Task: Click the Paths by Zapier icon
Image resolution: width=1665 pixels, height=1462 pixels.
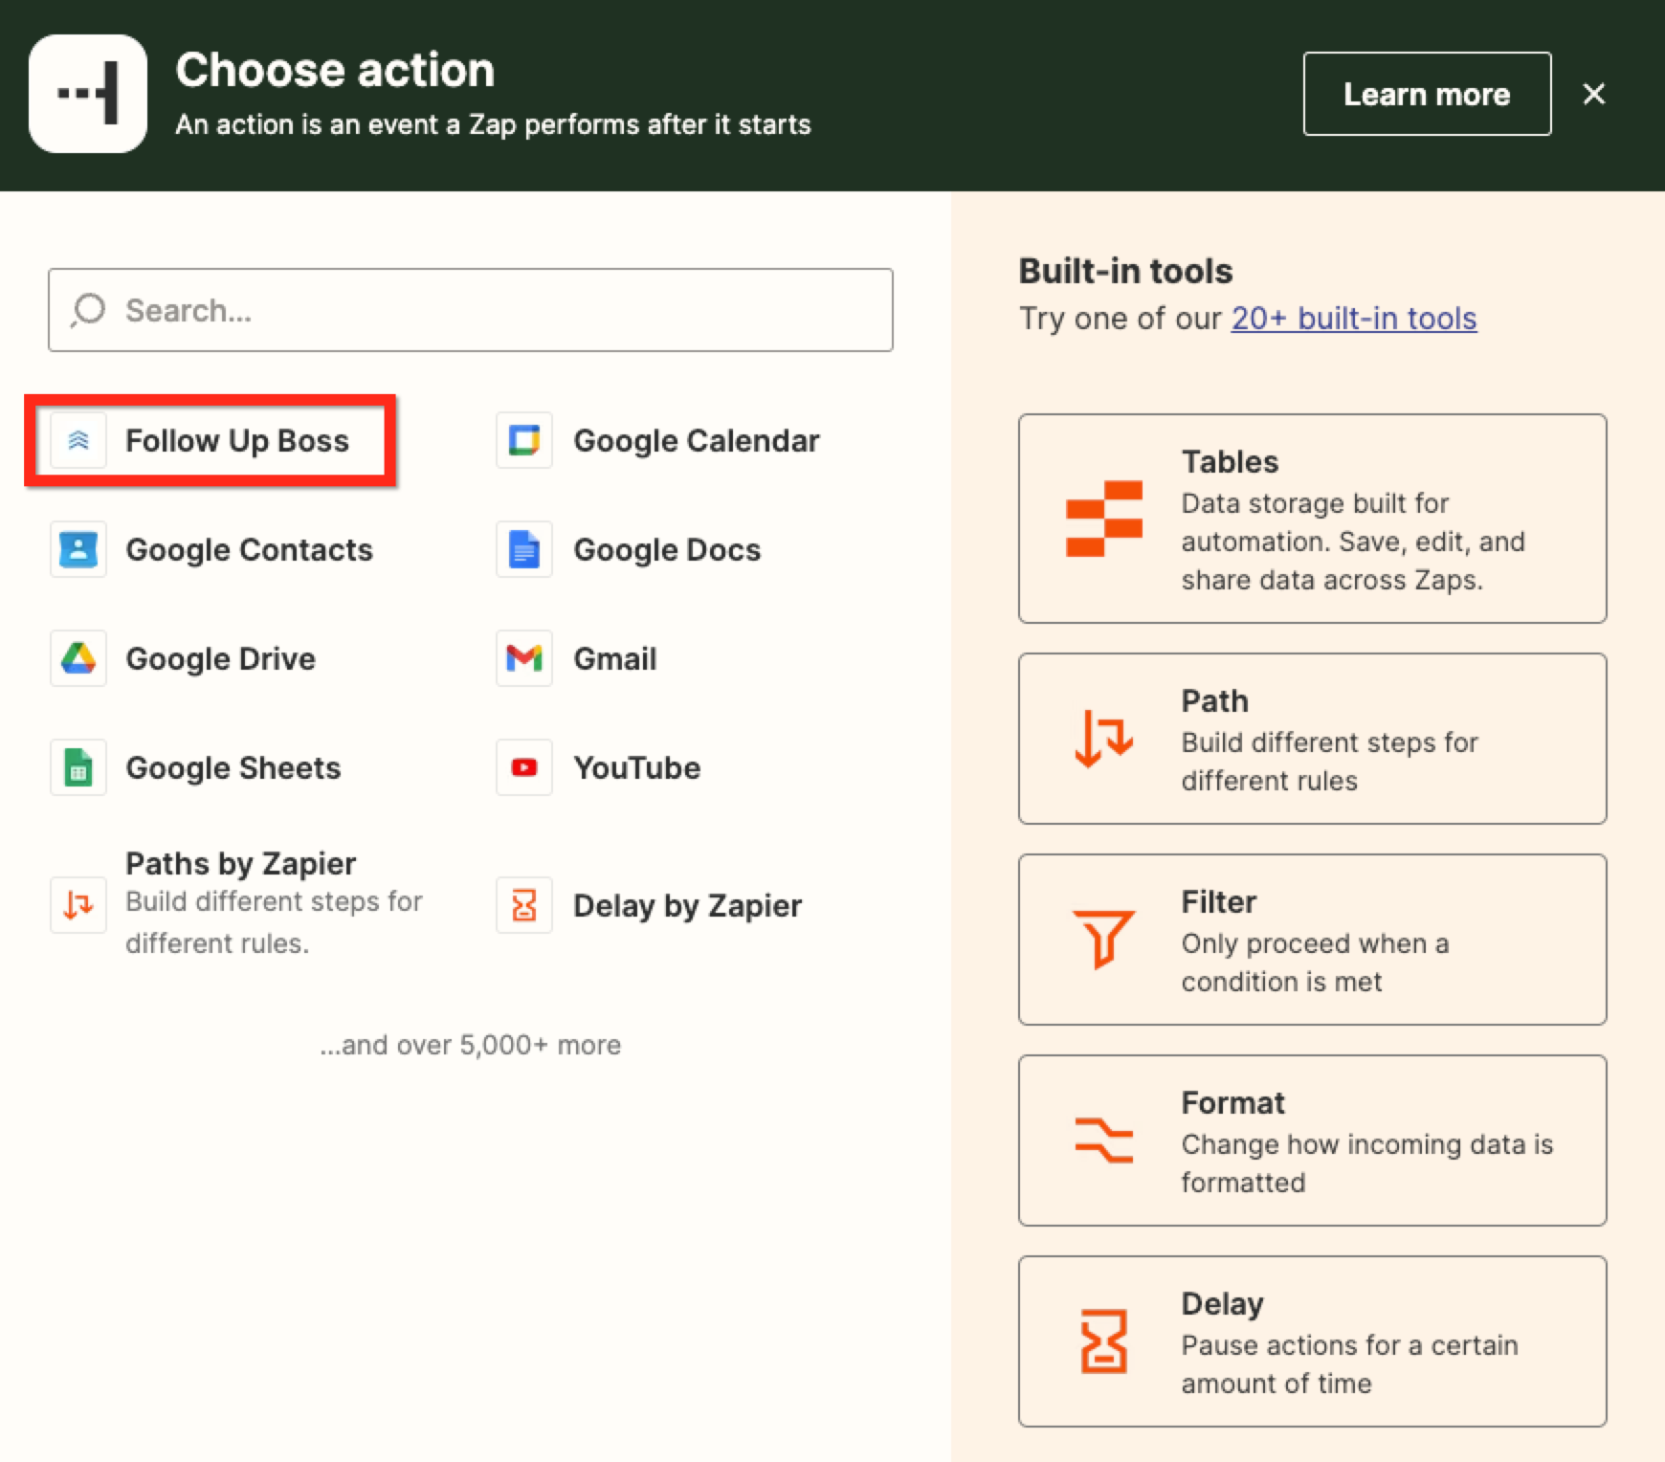Action: point(78,904)
